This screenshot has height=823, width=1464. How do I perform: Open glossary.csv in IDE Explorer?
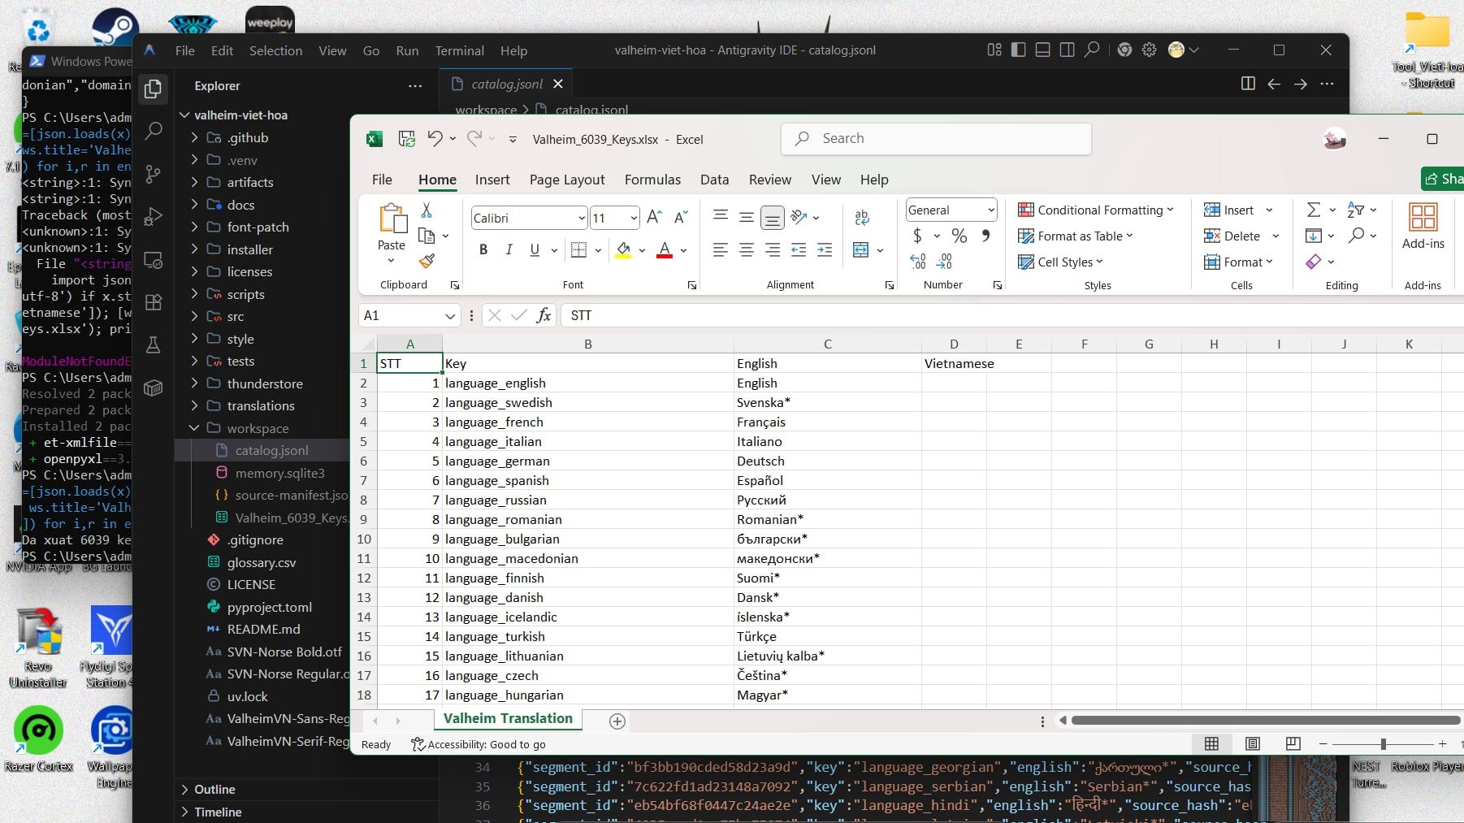pyautogui.click(x=262, y=562)
